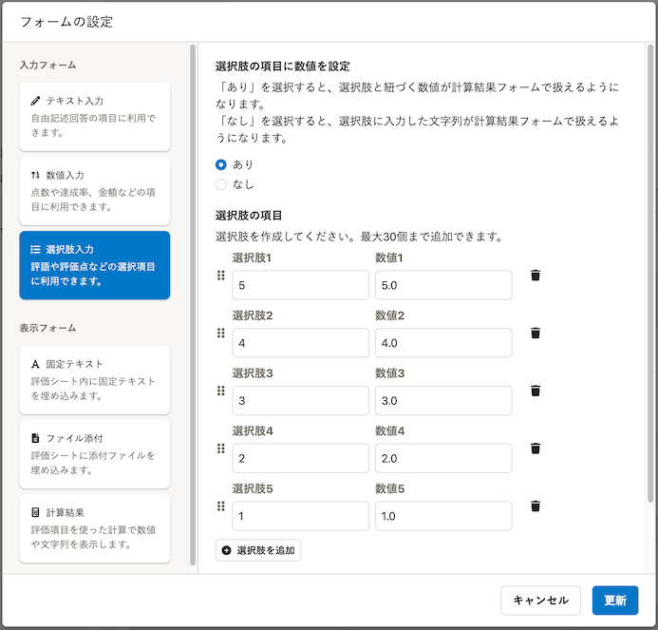The image size is (658, 630).
Task: Delete choice row 選択肢2 with trash icon
Action: click(x=536, y=333)
